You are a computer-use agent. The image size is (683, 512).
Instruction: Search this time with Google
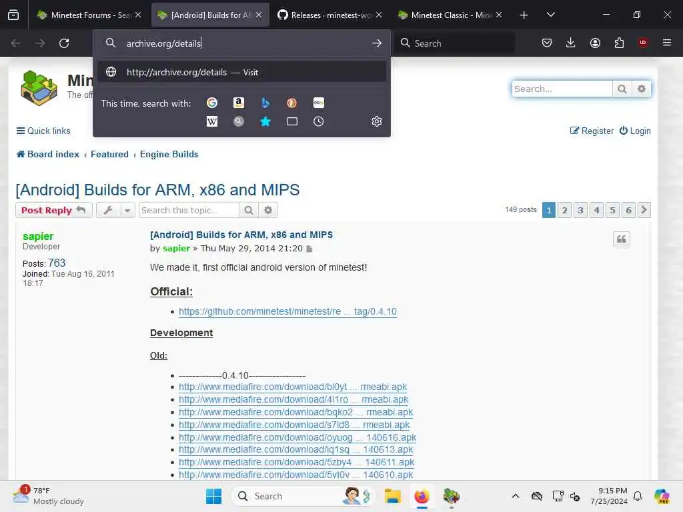pos(212,103)
